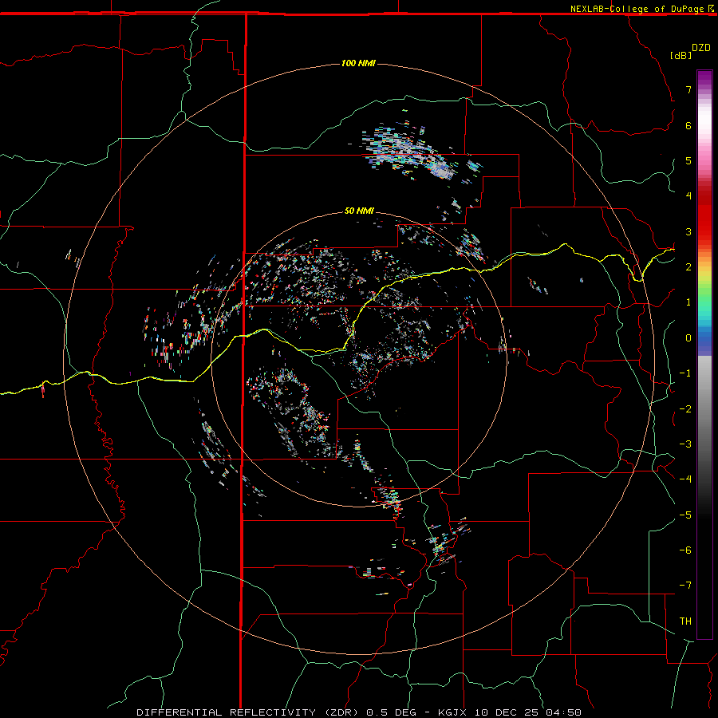Select the -4 dB scale label
The image size is (718, 718).
685,479
